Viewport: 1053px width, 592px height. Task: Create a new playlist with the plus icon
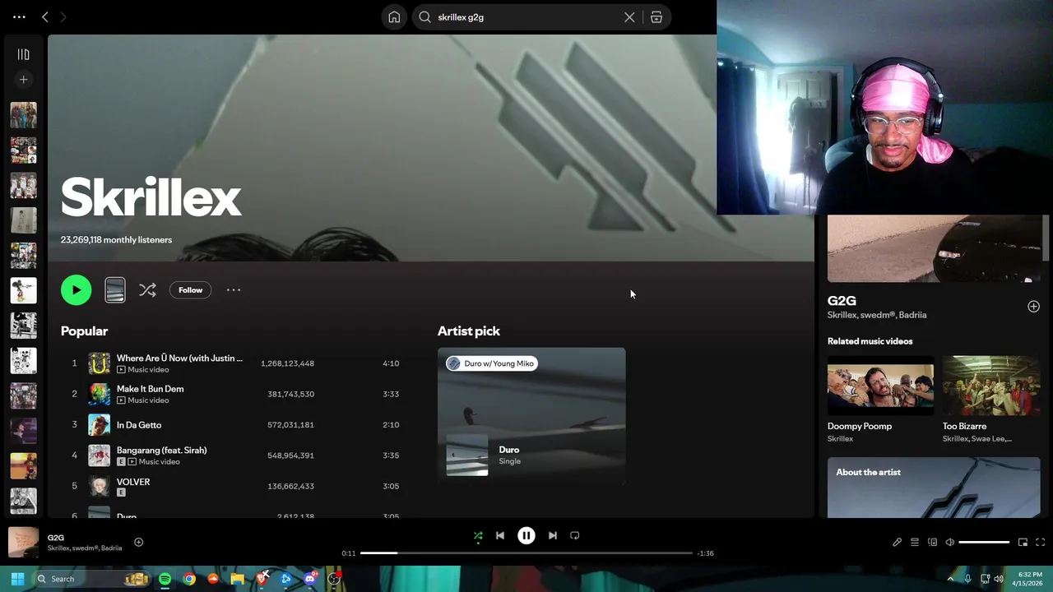[23, 80]
